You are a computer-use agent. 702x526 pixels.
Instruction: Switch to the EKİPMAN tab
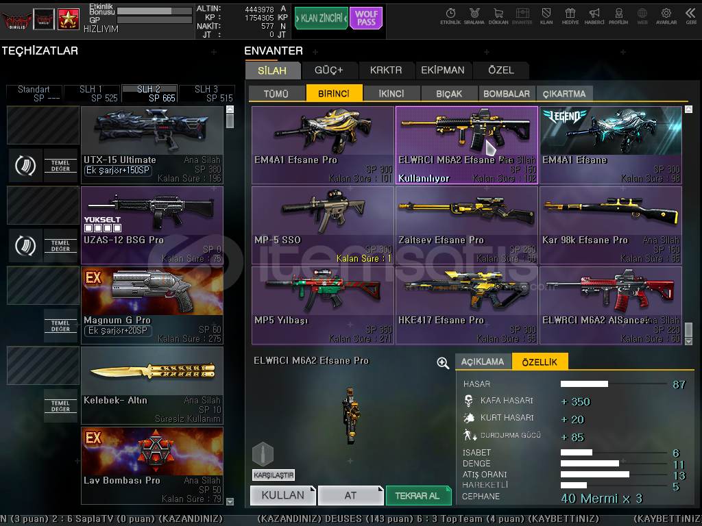443,71
